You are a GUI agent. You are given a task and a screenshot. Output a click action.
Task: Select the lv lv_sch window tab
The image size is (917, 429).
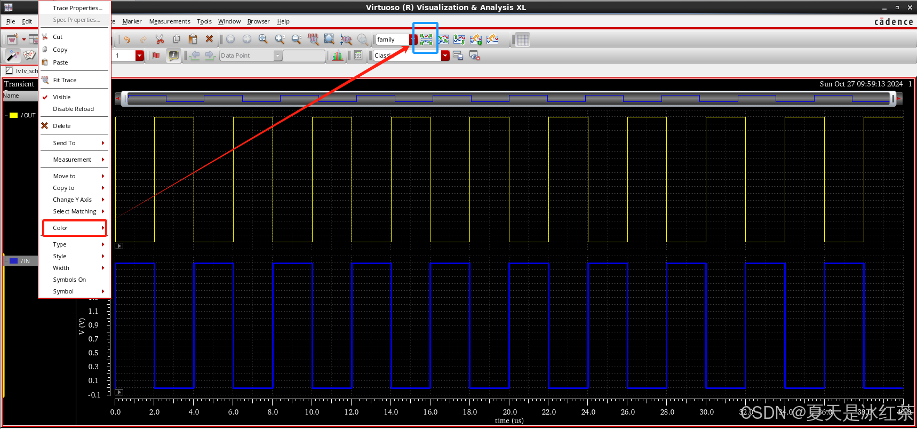tap(21, 70)
